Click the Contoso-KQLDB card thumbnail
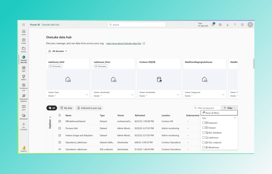This screenshot has height=174, width=272. click(159, 79)
